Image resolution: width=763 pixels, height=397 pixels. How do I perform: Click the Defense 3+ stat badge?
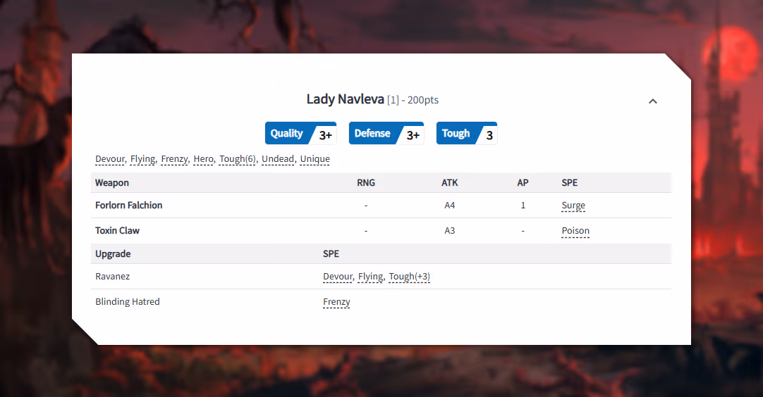(x=386, y=133)
